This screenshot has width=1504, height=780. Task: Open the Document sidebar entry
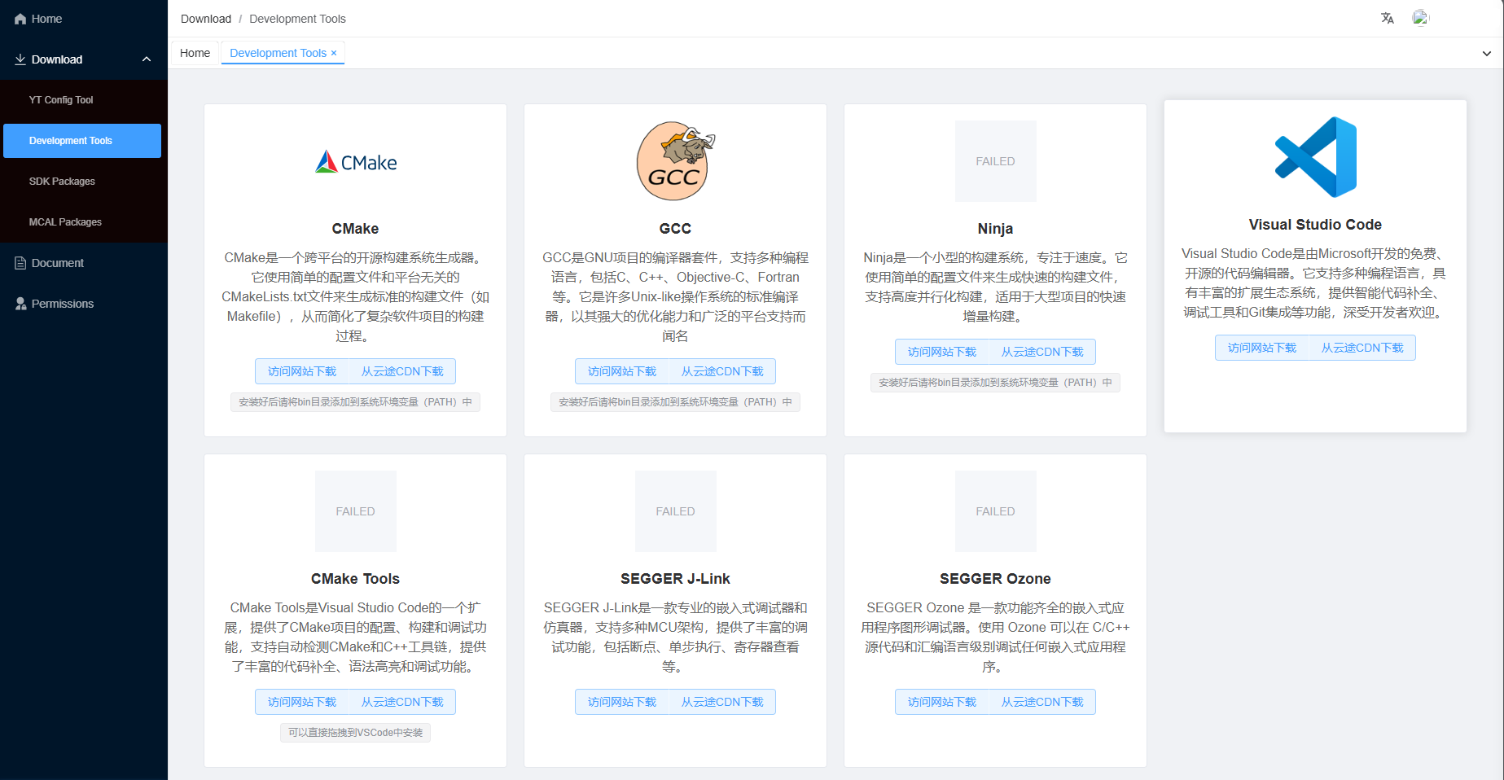84,263
